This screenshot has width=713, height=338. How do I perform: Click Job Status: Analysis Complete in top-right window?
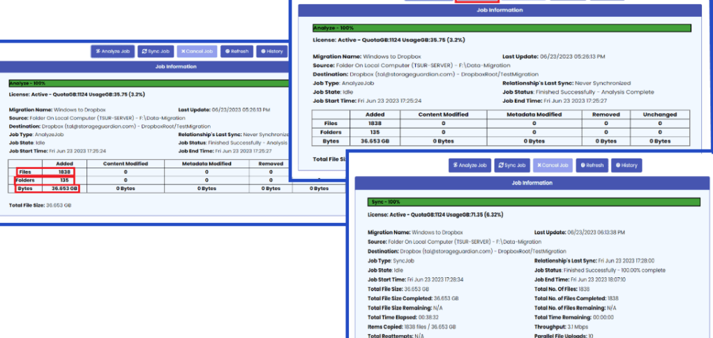pyautogui.click(x=578, y=92)
